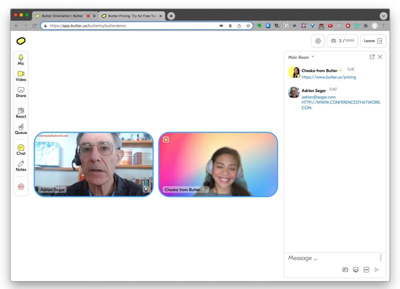Open the Notes tool
Image resolution: width=400 pixels, height=289 pixels.
pyautogui.click(x=21, y=166)
